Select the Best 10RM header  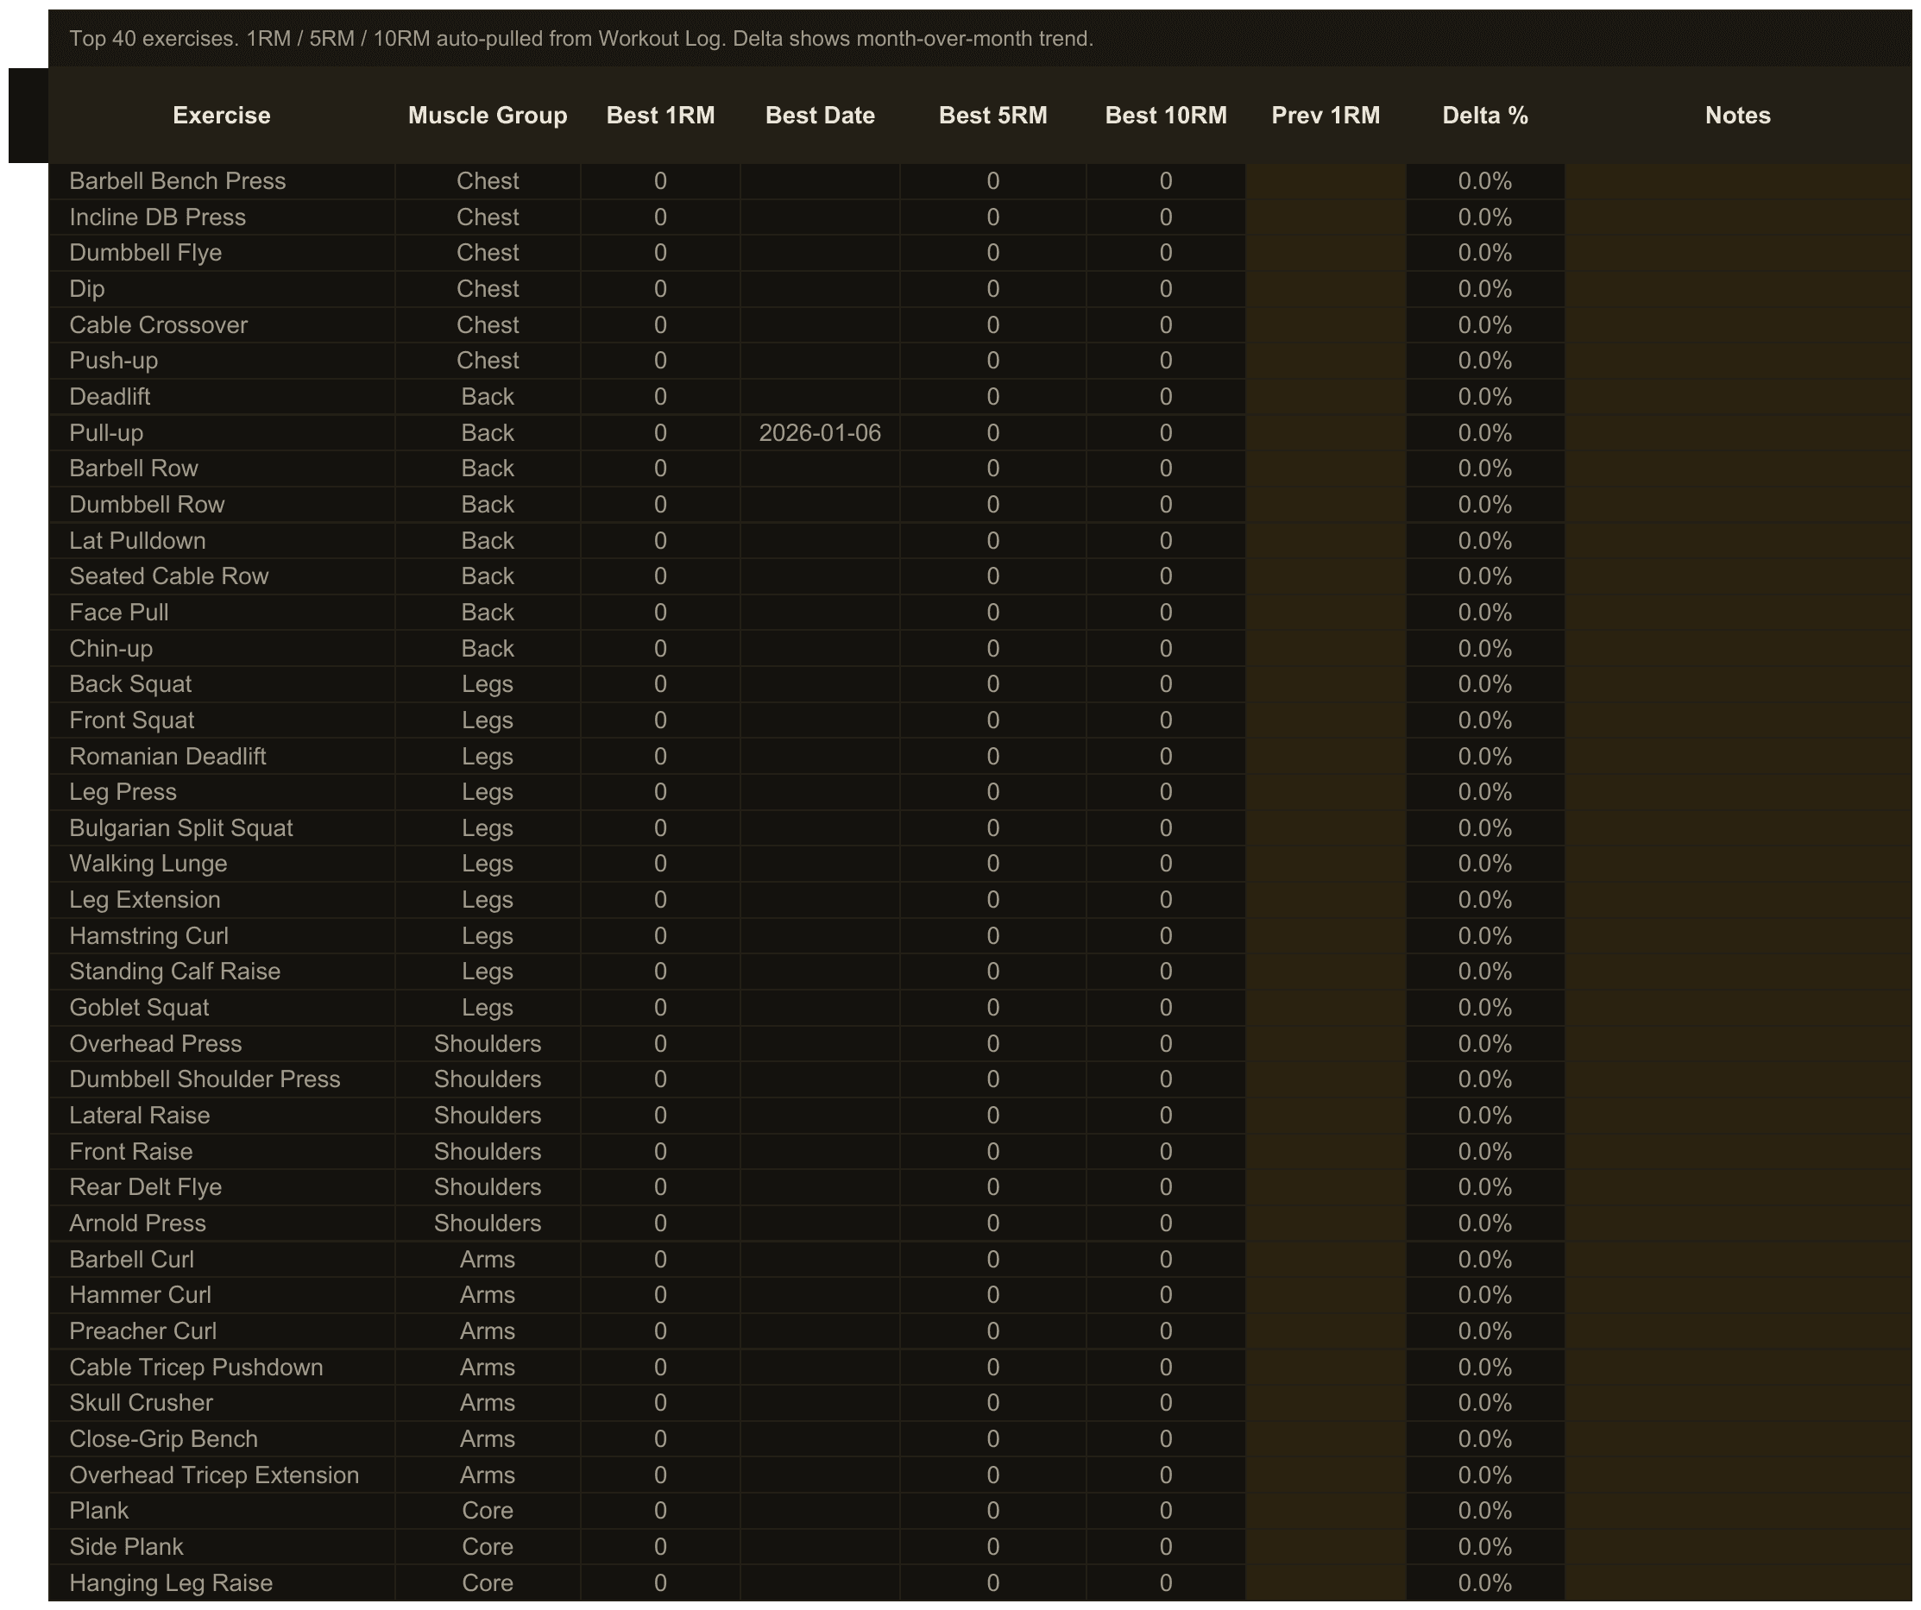tap(1165, 116)
